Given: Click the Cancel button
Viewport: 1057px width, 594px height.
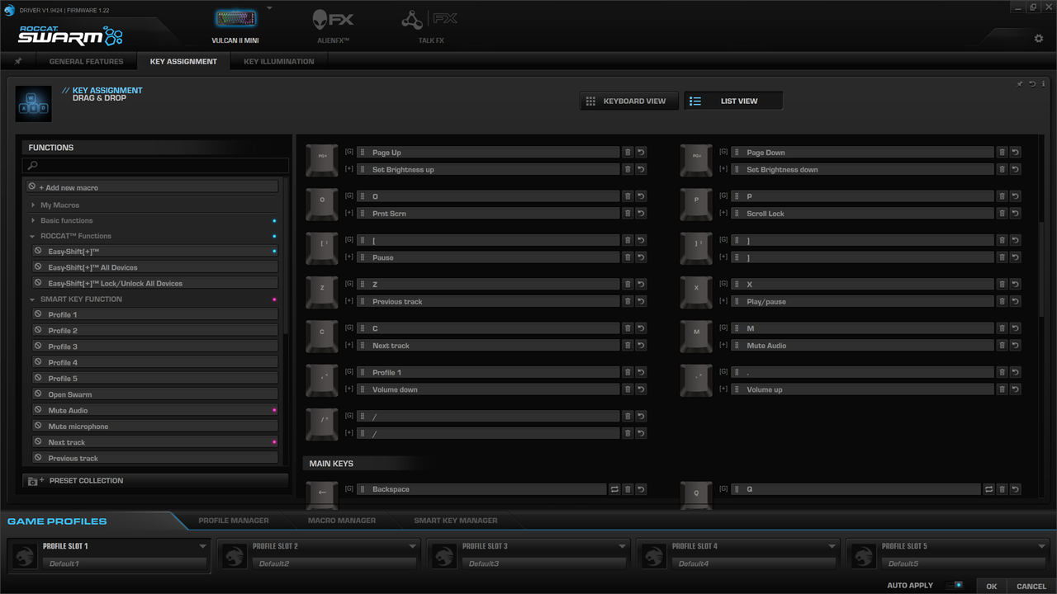Looking at the screenshot, I should tap(1031, 586).
